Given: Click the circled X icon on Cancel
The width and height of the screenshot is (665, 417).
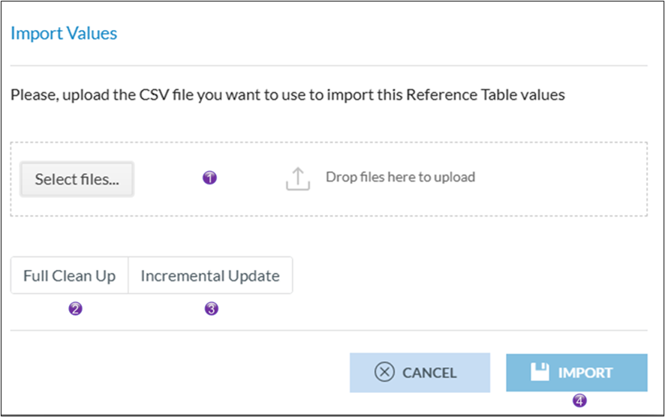Looking at the screenshot, I should pyautogui.click(x=384, y=373).
